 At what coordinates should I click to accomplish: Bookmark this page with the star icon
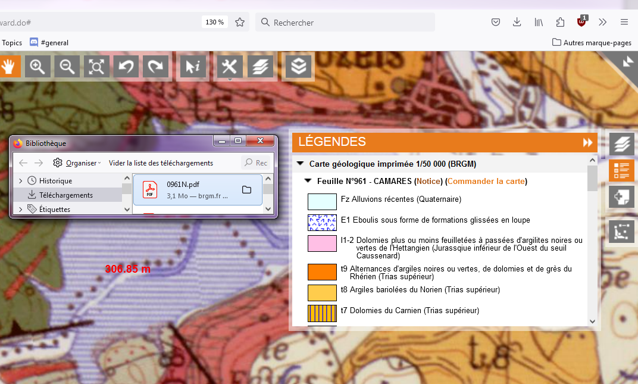coord(240,22)
